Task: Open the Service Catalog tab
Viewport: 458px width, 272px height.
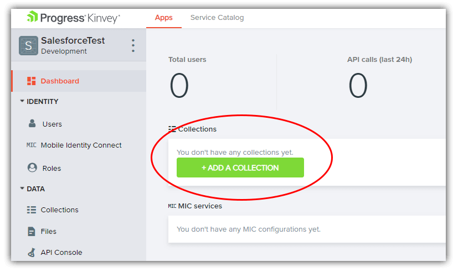Action: tap(217, 18)
